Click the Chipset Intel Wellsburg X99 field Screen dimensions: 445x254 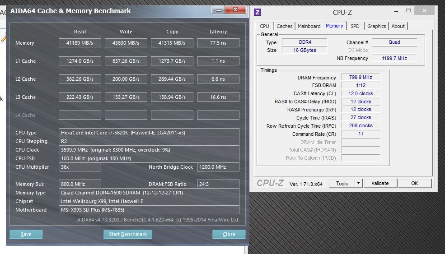[x=149, y=201]
